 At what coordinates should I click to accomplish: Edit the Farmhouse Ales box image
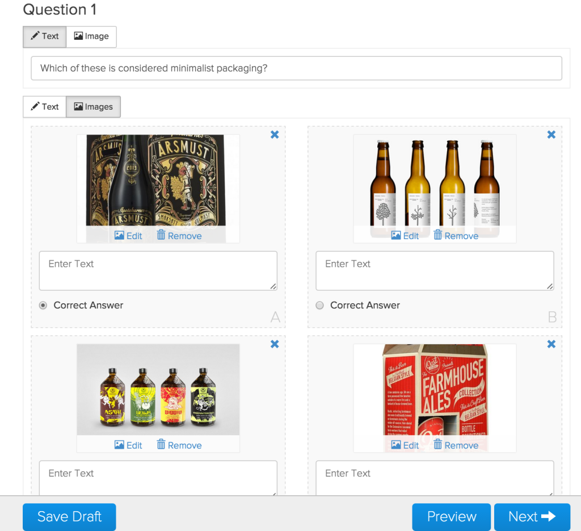click(405, 445)
